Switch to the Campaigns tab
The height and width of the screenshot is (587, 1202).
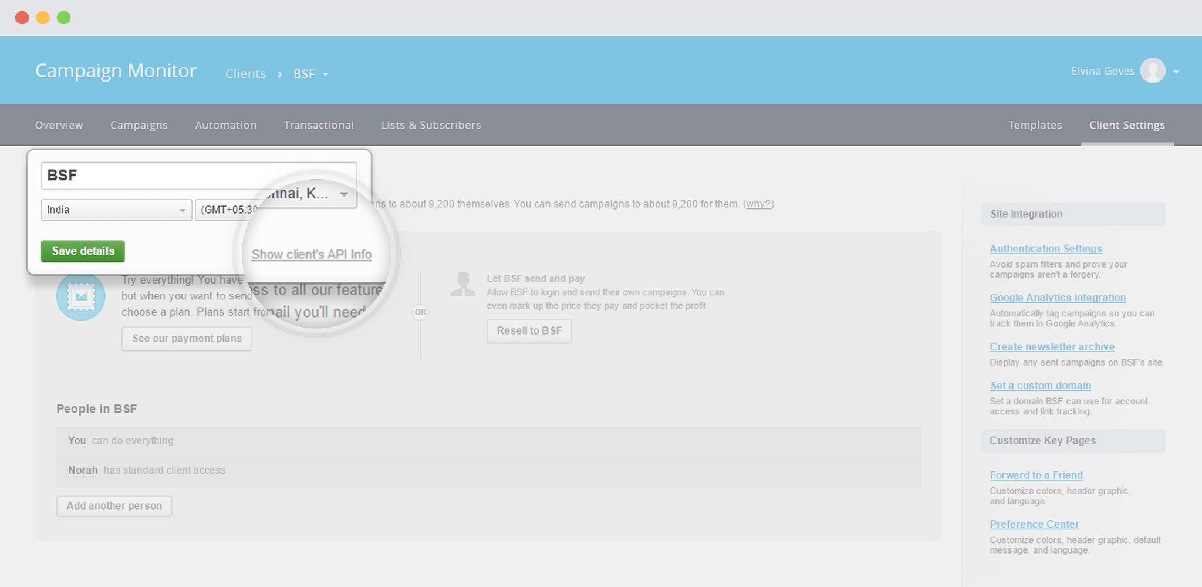[x=139, y=125]
